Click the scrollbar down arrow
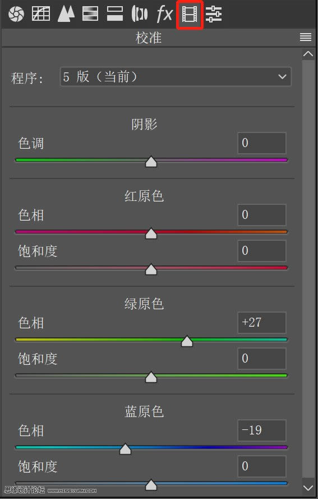The image size is (318, 499). (x=308, y=488)
